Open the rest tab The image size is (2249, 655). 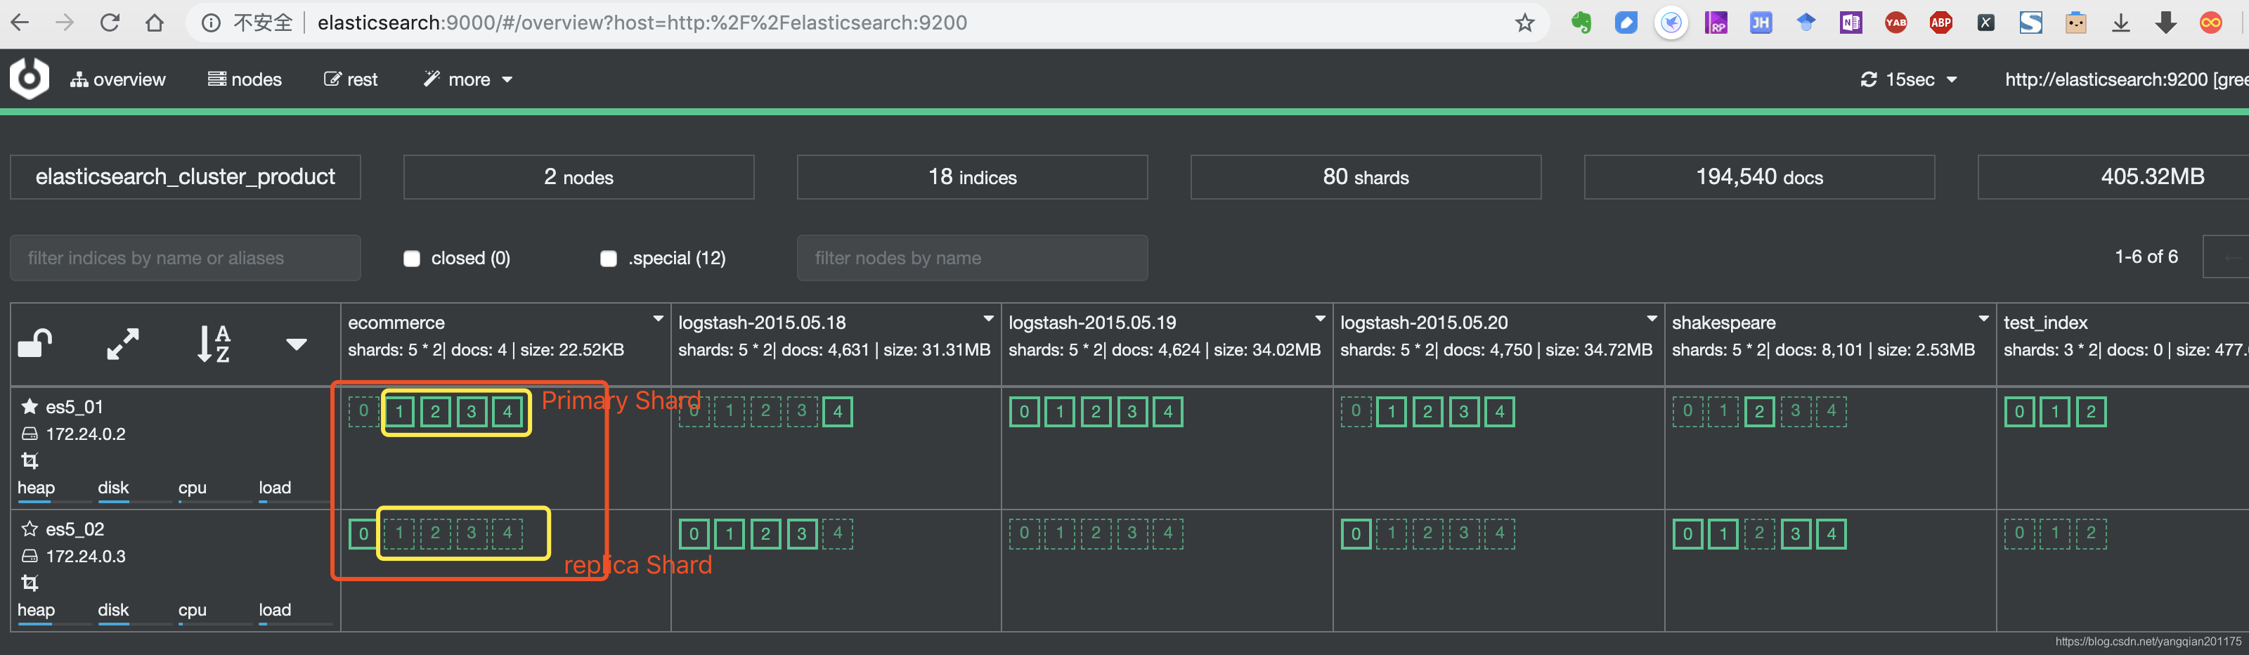351,79
